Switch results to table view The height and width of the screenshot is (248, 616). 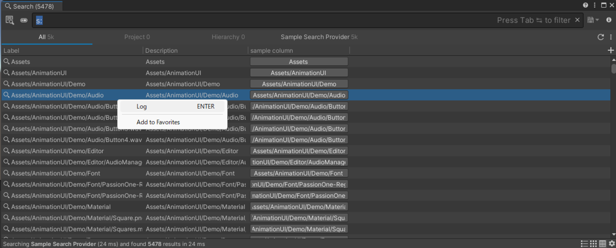(x=602, y=243)
